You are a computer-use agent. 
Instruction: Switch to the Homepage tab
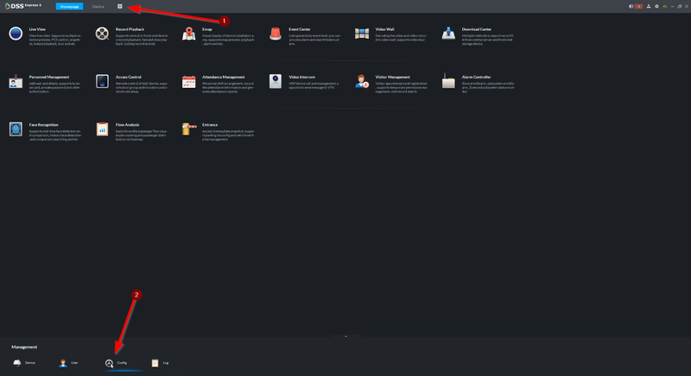(x=69, y=6)
